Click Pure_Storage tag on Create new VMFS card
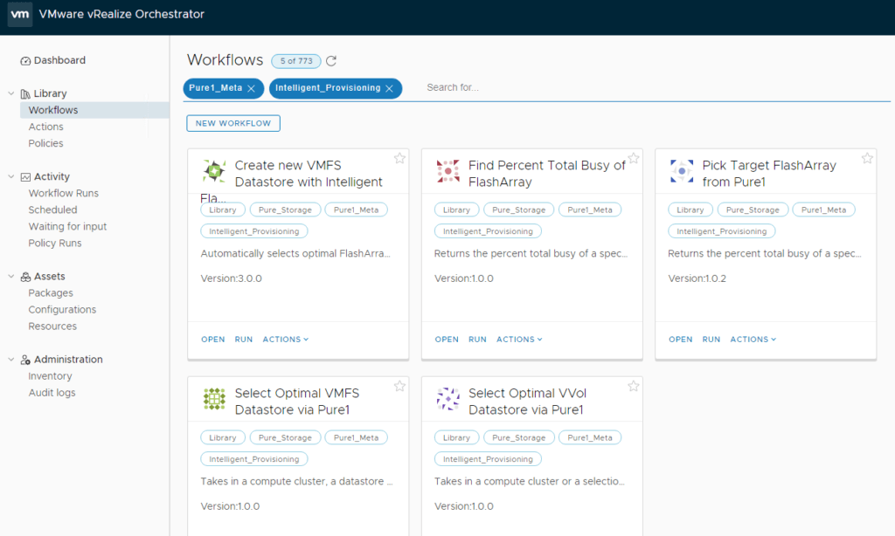 point(286,210)
